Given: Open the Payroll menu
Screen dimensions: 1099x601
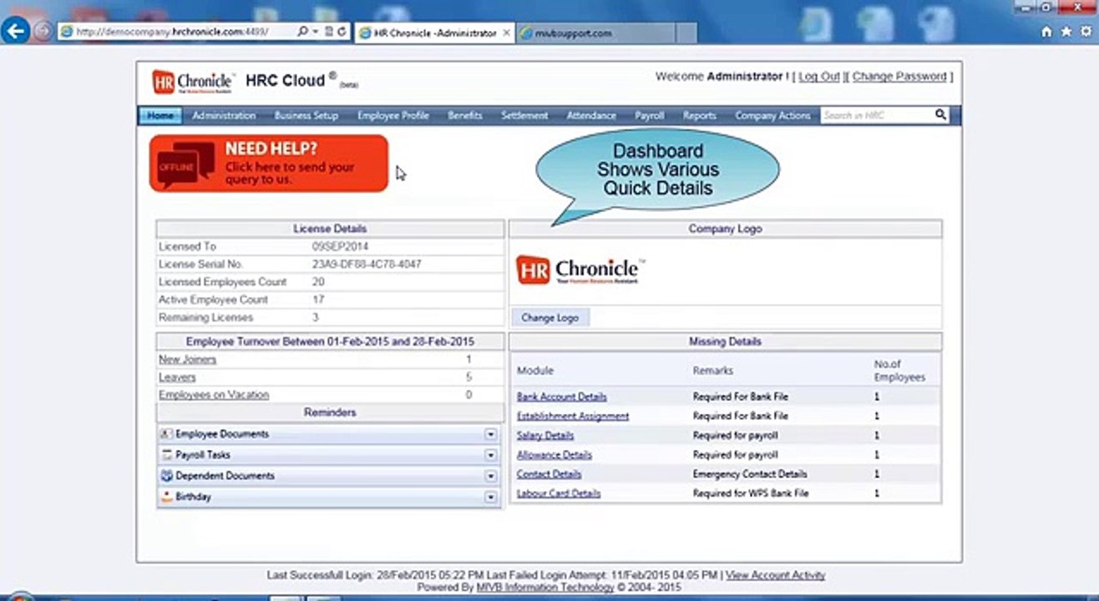Looking at the screenshot, I should coord(650,116).
